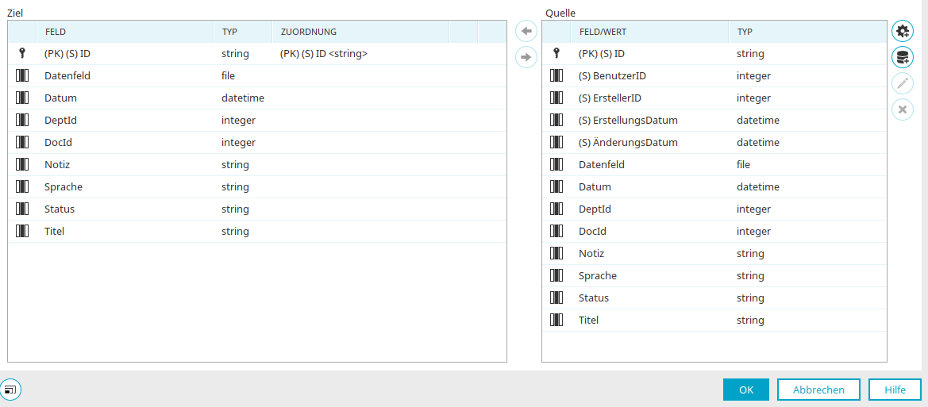This screenshot has height=407, width=928.
Task: Click column icon beside Status in Quelle
Action: pos(556,298)
